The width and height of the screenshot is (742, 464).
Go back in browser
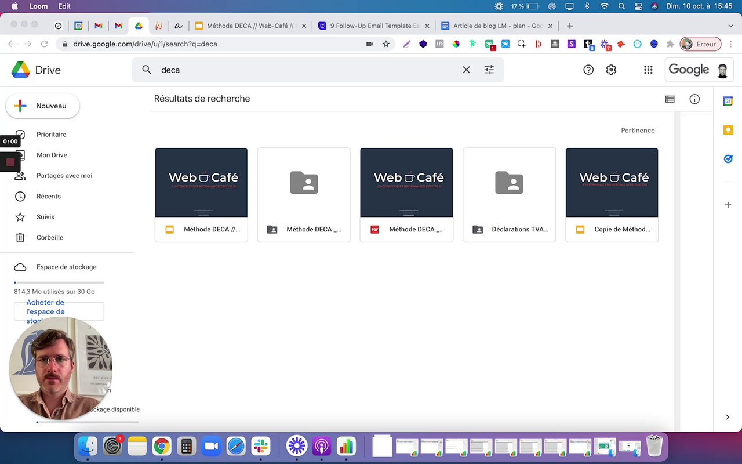pyautogui.click(x=11, y=44)
